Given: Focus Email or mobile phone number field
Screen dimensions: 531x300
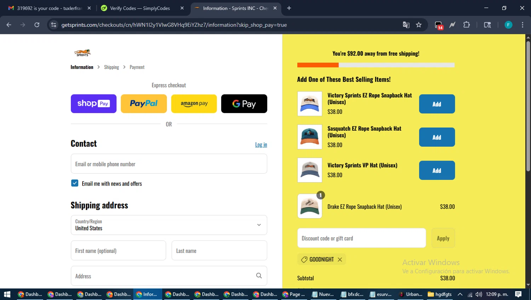Looking at the screenshot, I should point(169,164).
